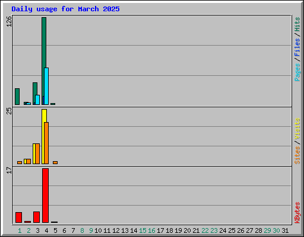Select the orange Sites bar on day 4
This screenshot has height=237, width=304.
coord(46,143)
